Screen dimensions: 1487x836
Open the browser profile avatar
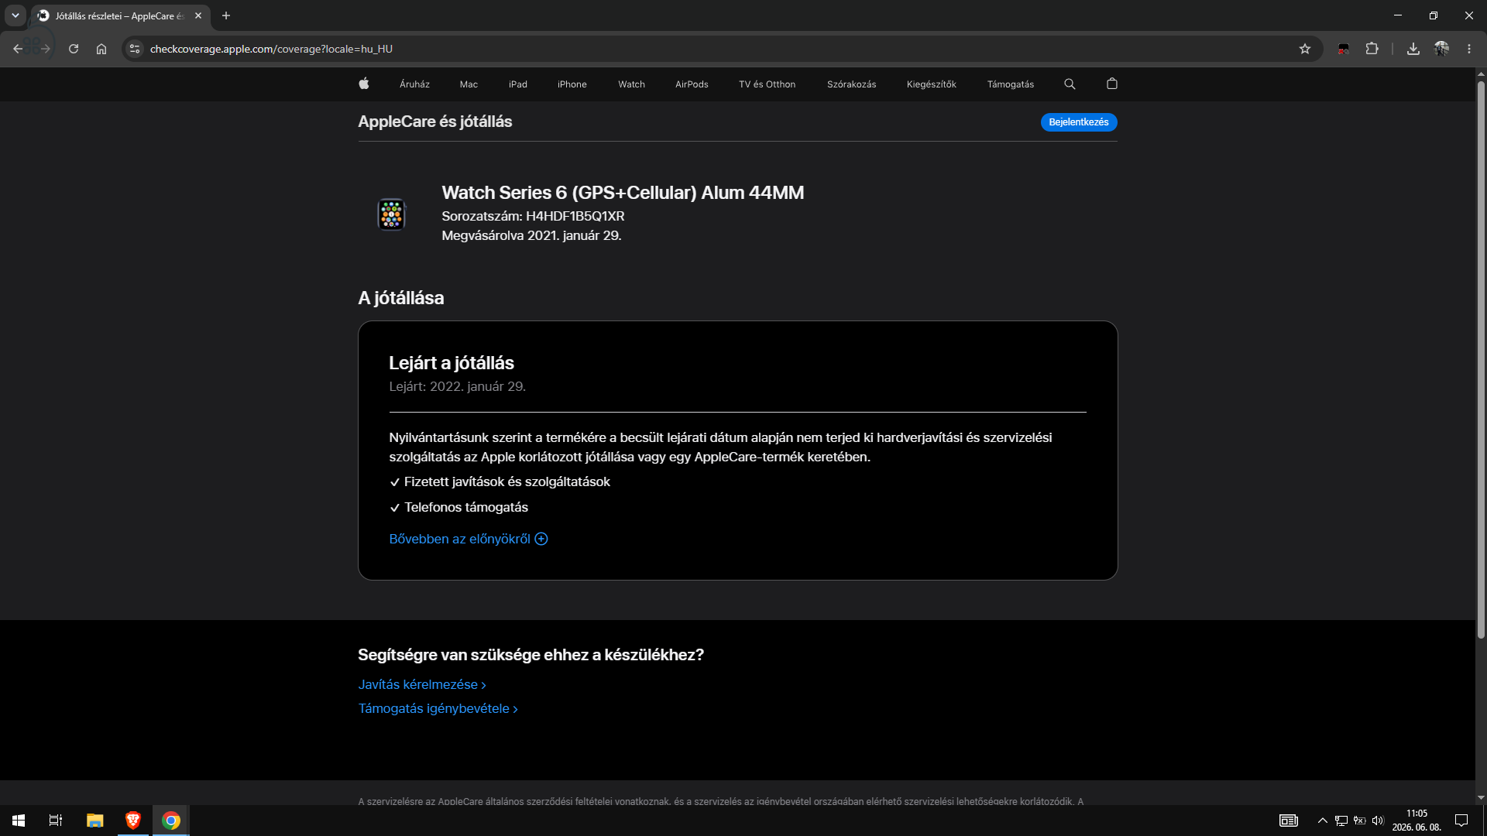[x=1441, y=49]
